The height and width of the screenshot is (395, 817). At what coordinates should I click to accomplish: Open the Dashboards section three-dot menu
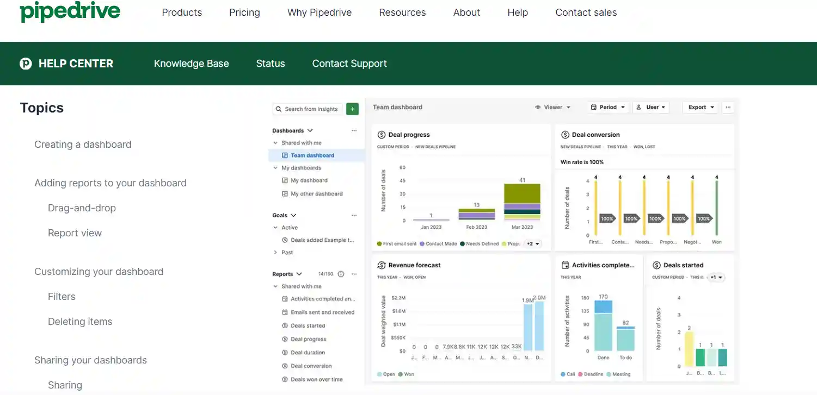354,131
